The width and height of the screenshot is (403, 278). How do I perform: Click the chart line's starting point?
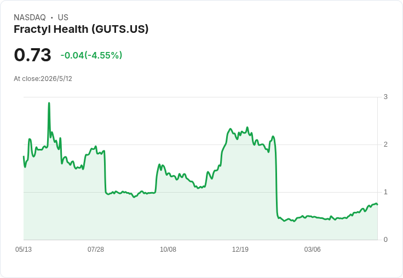point(24,156)
